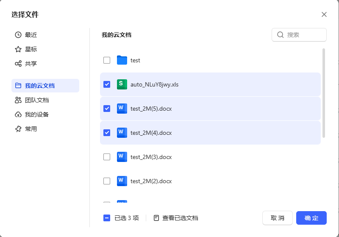Click the pin icon beside 常用

(x=18, y=129)
